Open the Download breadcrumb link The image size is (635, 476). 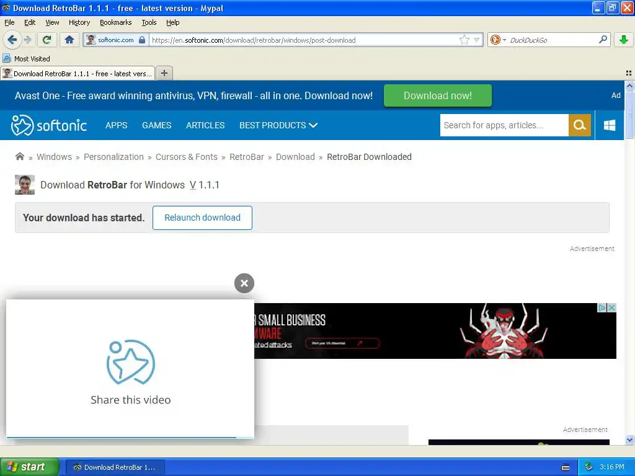(x=295, y=157)
